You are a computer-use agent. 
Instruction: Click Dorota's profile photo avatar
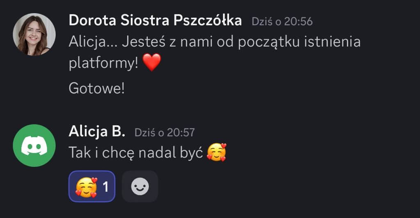(34, 34)
